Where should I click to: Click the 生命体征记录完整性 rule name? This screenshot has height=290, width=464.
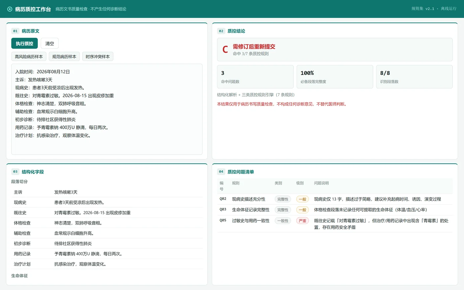tap(251, 210)
